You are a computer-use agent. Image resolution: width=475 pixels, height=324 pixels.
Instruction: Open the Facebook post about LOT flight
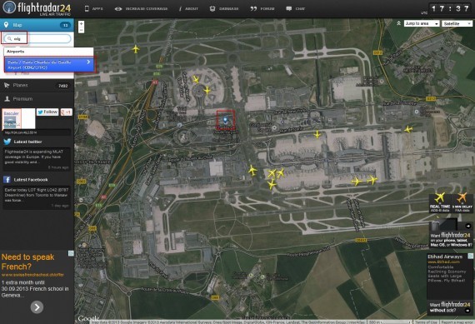[x=37, y=197]
